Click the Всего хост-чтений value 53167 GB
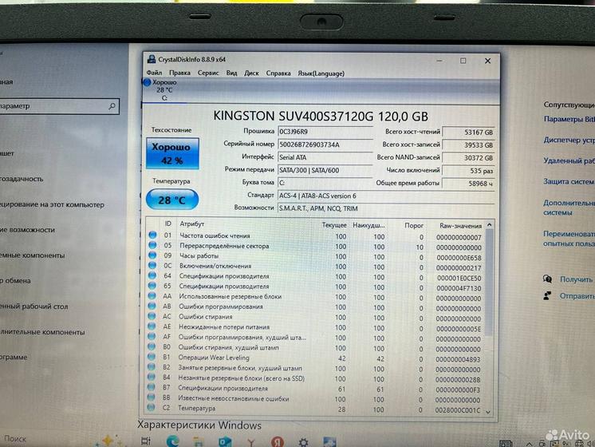 (x=468, y=133)
